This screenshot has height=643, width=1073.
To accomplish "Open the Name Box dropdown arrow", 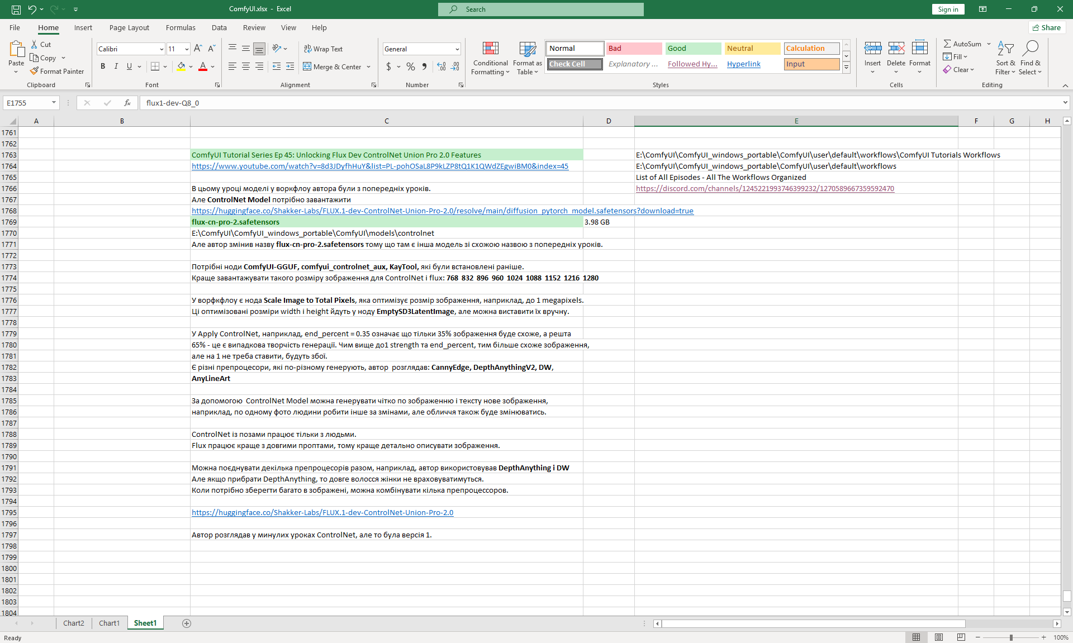I will (54, 103).
